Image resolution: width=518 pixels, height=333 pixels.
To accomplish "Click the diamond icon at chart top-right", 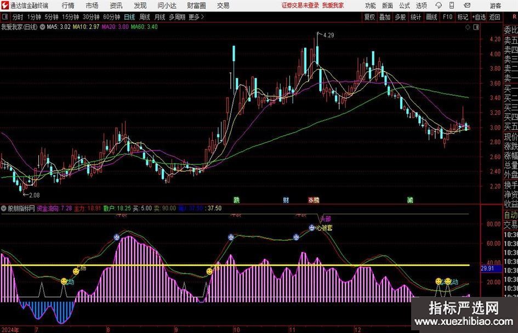I will click(x=468, y=27).
